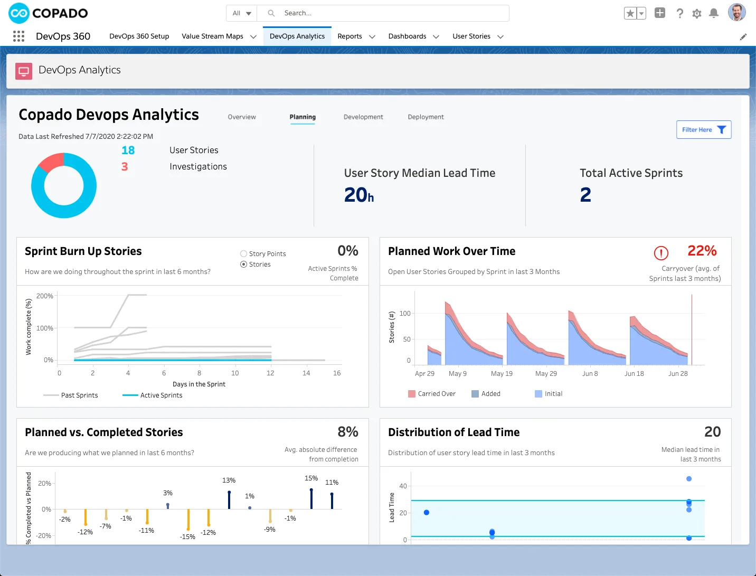Expand the User Stories chevron menu
This screenshot has width=756, height=576.
(500, 37)
